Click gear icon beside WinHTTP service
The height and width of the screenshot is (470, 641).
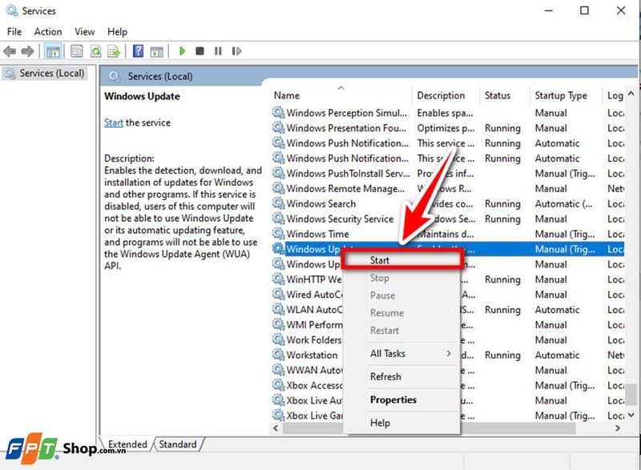(x=278, y=279)
